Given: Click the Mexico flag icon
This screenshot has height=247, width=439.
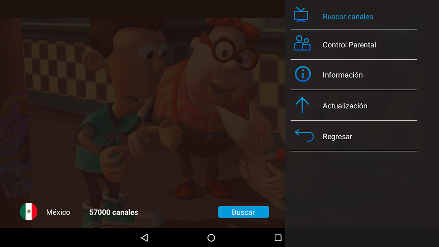Looking at the screenshot, I should coord(29,211).
